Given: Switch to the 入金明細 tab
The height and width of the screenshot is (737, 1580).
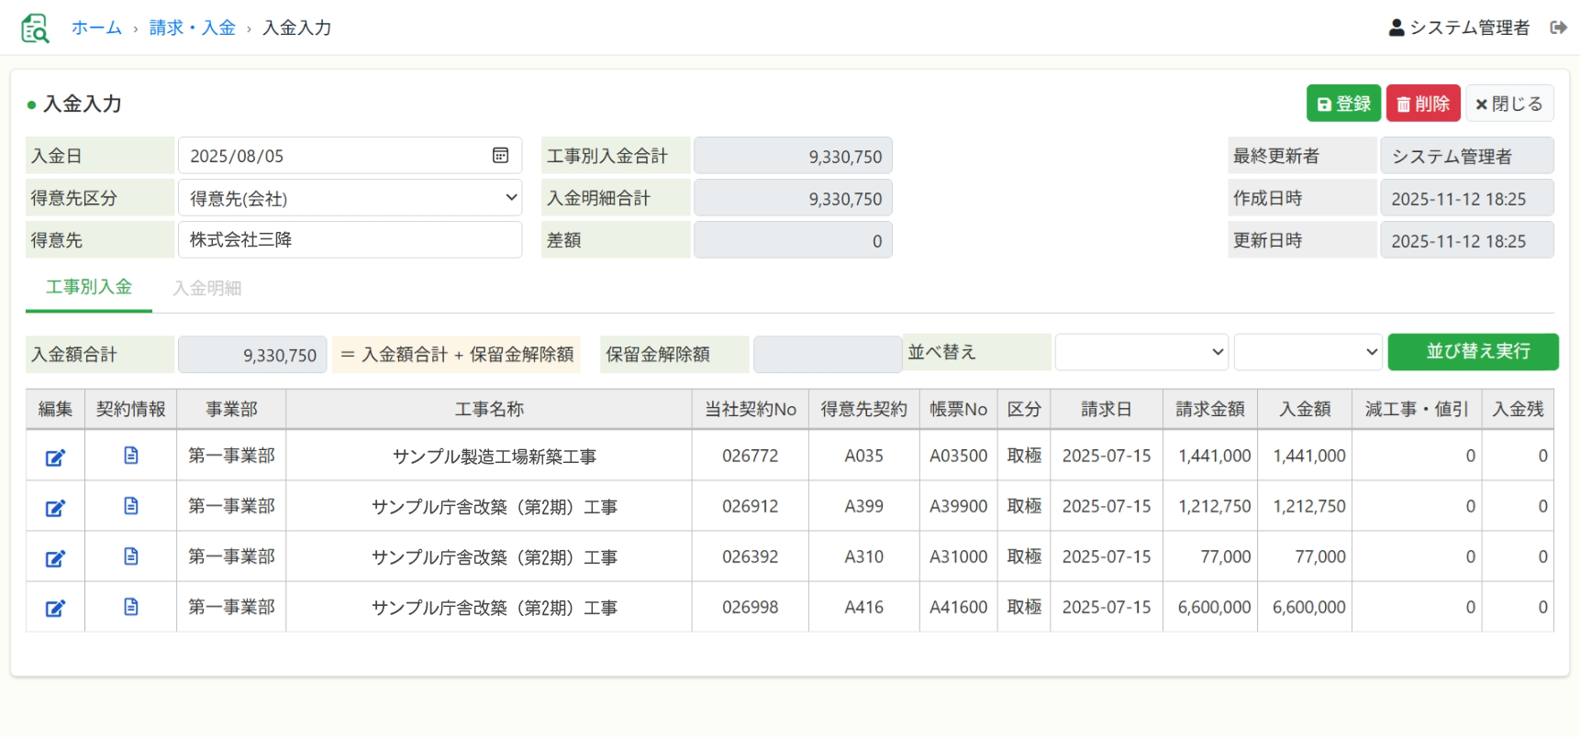Looking at the screenshot, I should coord(207,288).
